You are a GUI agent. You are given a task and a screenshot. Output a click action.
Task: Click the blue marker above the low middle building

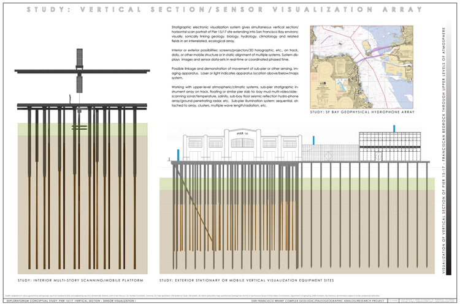313,140
